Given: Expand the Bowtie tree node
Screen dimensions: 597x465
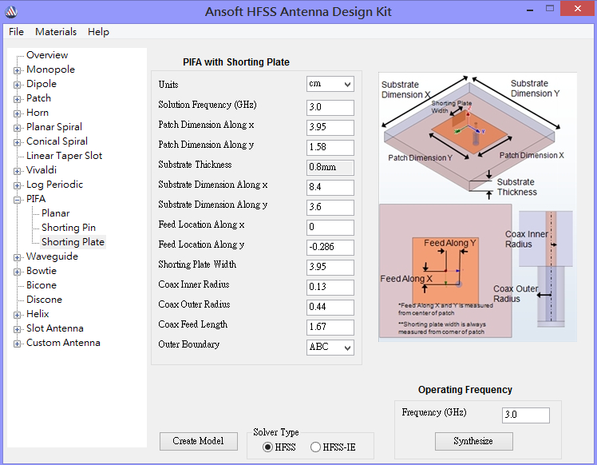Looking at the screenshot, I should click(17, 272).
